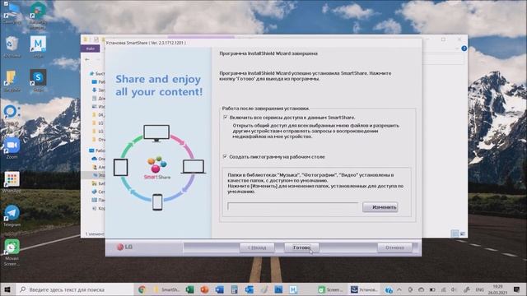The height and width of the screenshot is (296, 527).
Task: Open PowerPoint from the taskbar
Action: point(204,289)
